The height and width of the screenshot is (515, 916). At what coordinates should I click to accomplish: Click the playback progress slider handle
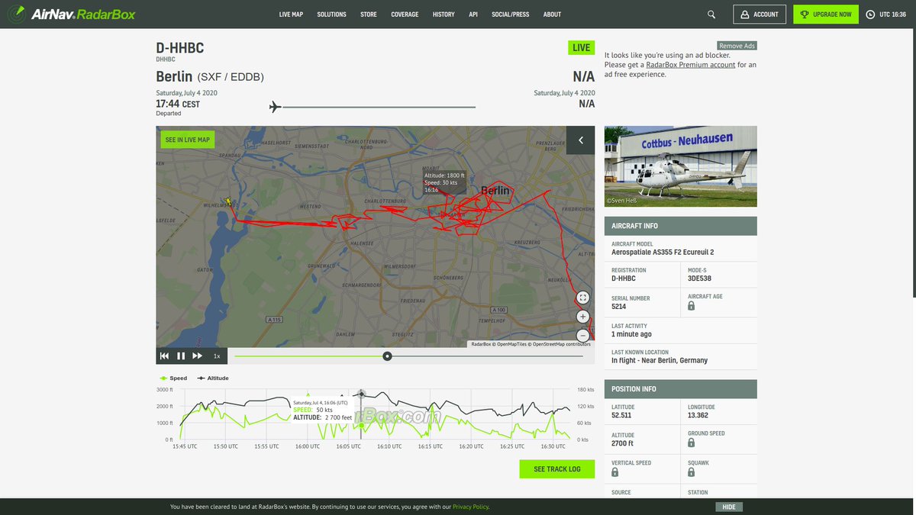coord(388,356)
